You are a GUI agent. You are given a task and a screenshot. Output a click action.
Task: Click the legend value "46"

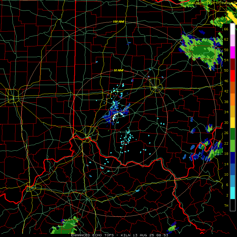[x=226, y=81]
